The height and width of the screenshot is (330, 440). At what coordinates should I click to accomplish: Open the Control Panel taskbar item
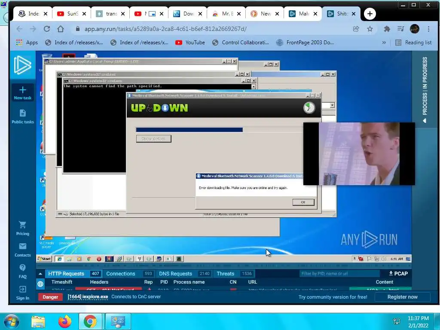pos(118,321)
